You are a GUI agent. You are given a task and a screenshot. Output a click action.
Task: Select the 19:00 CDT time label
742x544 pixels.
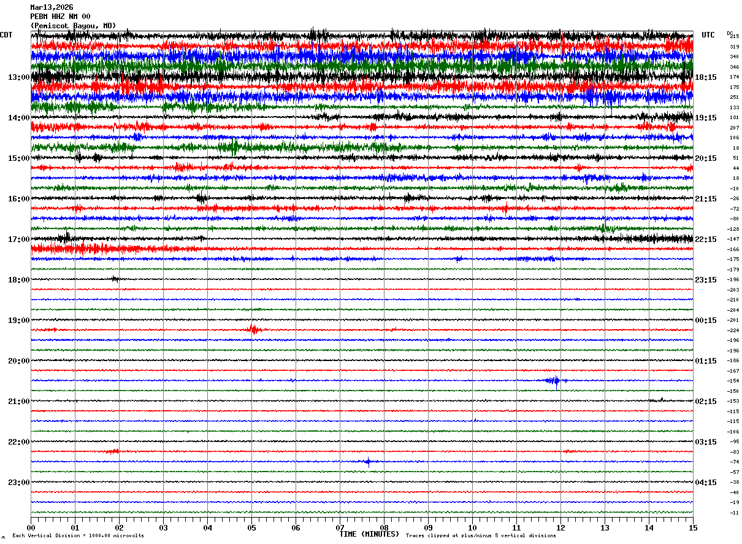pyautogui.click(x=19, y=321)
